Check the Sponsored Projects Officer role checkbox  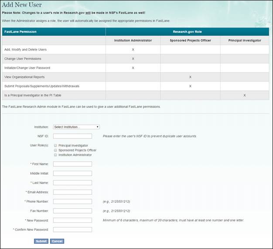pos(55,150)
